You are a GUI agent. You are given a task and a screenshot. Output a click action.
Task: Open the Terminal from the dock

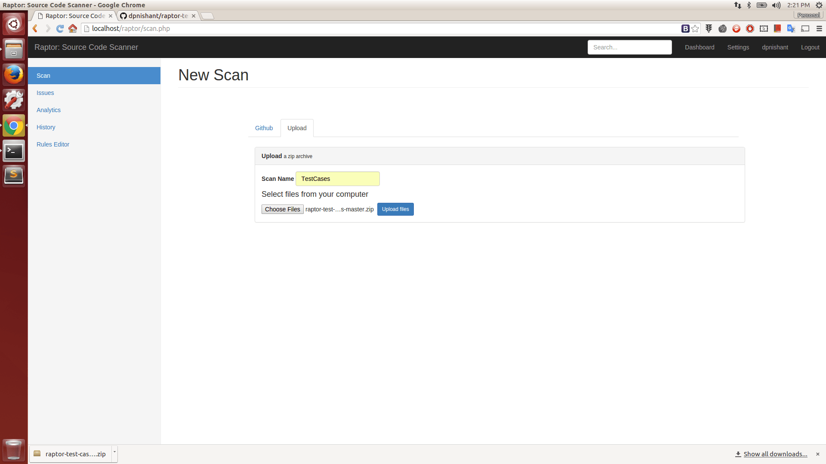(14, 151)
